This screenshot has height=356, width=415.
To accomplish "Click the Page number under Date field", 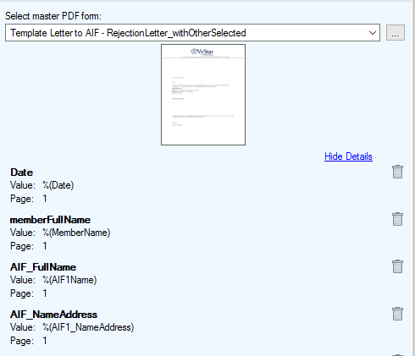I will coord(45,199).
